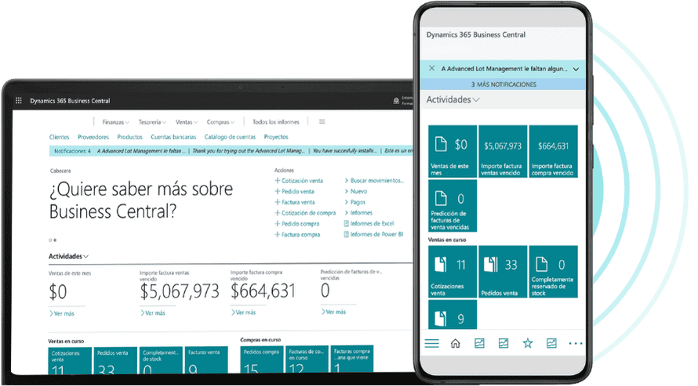Open the Catálogo de cuentas link

pos(229,137)
